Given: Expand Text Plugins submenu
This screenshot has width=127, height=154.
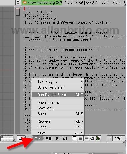Looking at the screenshot, I should point(58,82).
